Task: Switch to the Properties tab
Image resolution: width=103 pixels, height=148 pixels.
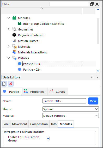Action: point(35,91)
